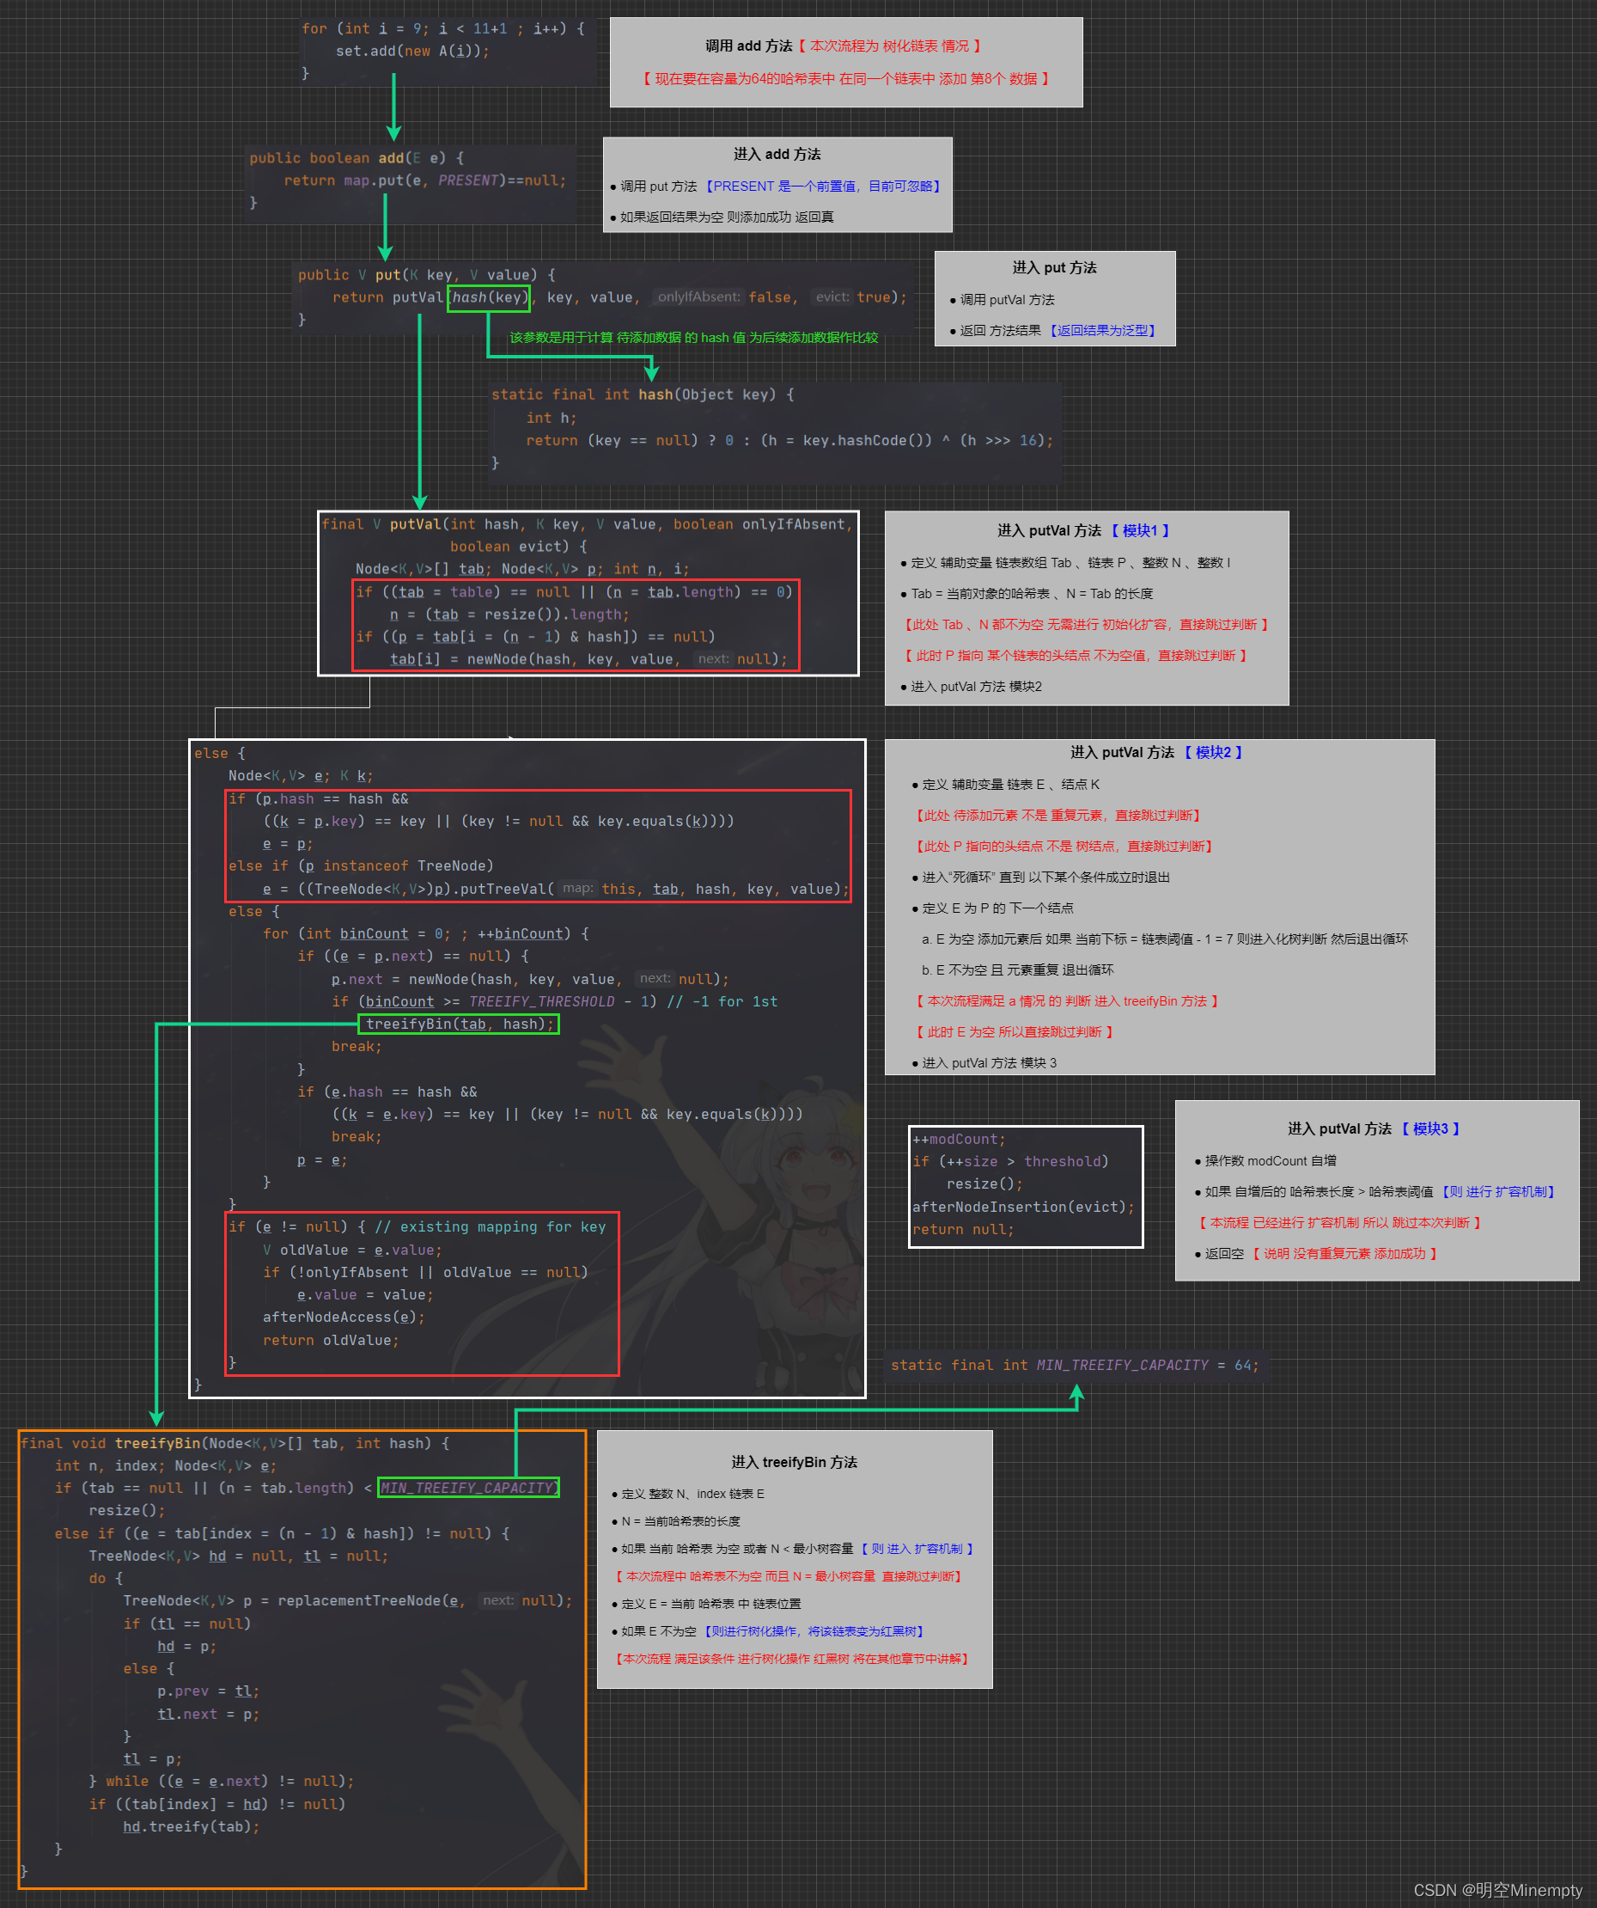This screenshot has height=1908, width=1597.
Task: Click the '++modCount;' code line
Action: coord(959,1140)
